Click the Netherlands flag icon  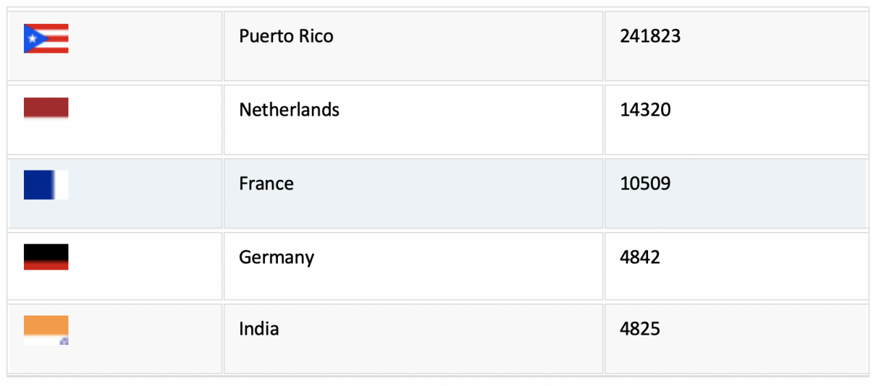coord(46,109)
